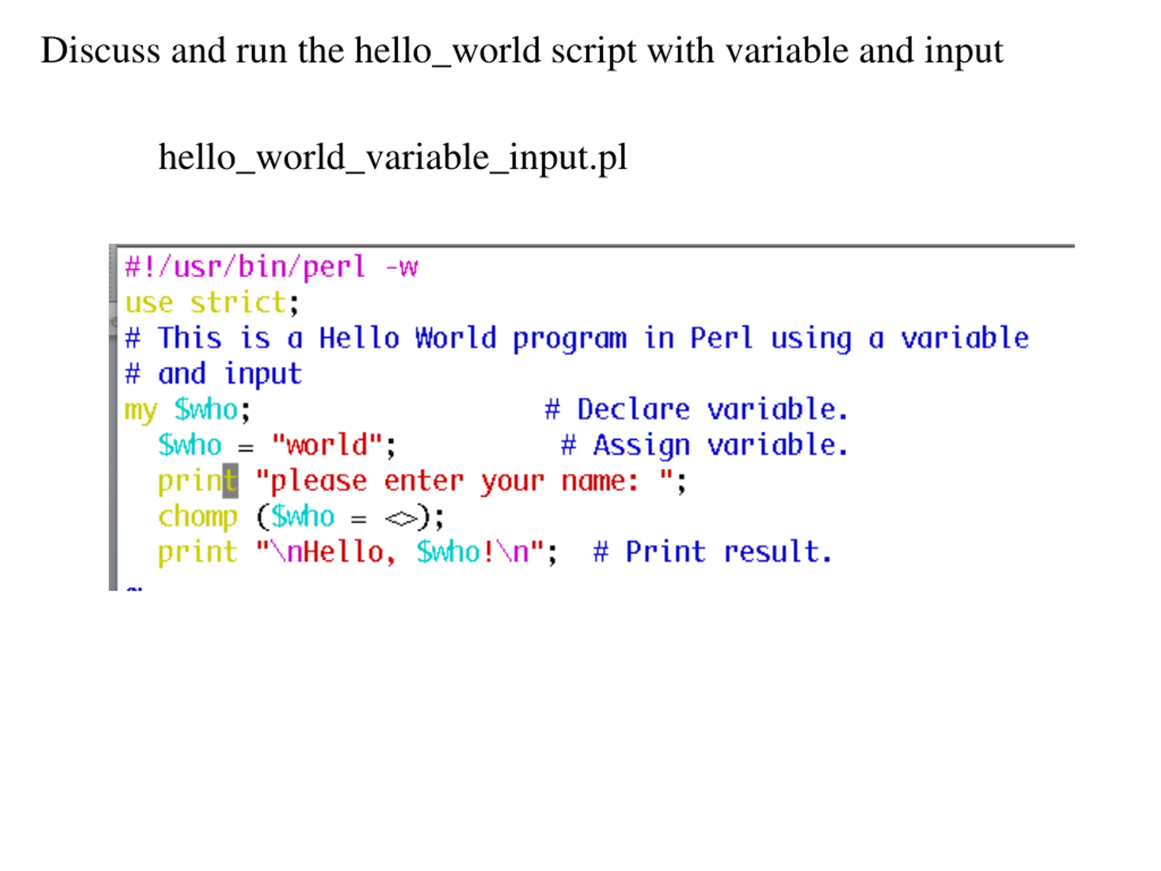This screenshot has height=871, width=1161.
Task: Click the '<>' input operator
Action: pyautogui.click(x=401, y=519)
